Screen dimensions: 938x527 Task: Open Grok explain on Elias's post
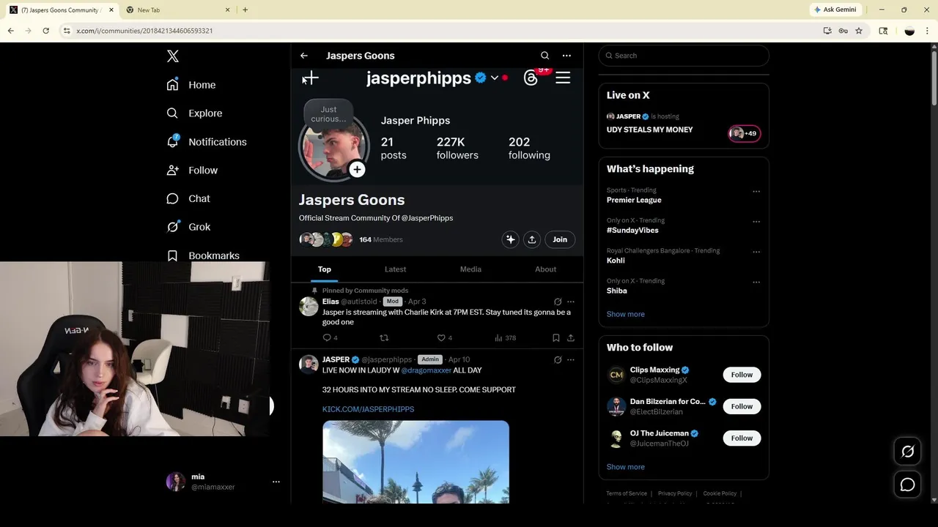(x=558, y=302)
